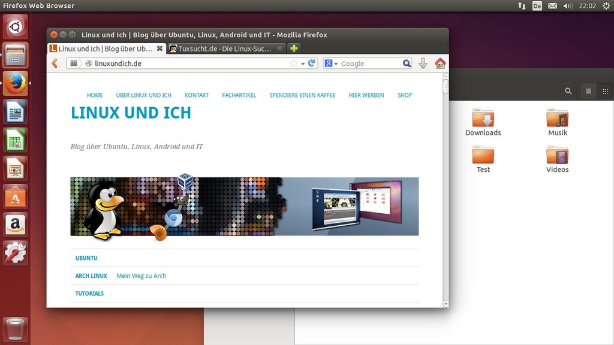
Task: Click the Firefox back arrow button
Action: pyautogui.click(x=55, y=63)
